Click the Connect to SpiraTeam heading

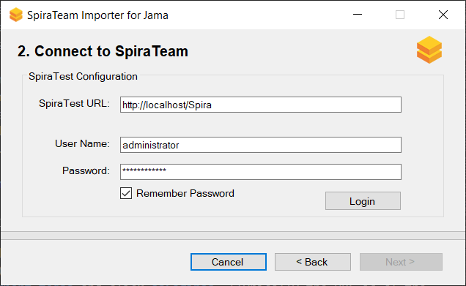tap(103, 51)
